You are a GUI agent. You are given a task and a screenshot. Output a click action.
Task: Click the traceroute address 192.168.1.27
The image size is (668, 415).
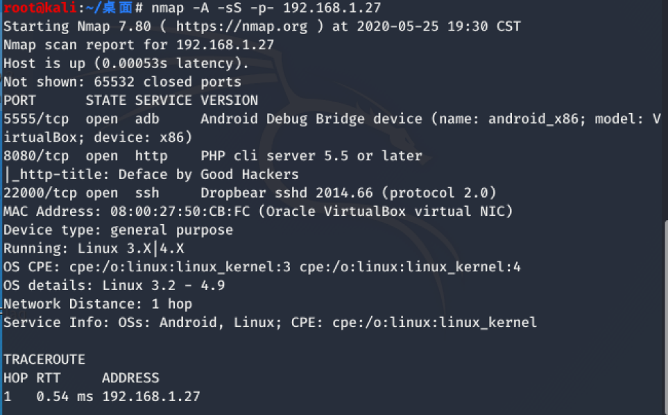[x=151, y=397]
